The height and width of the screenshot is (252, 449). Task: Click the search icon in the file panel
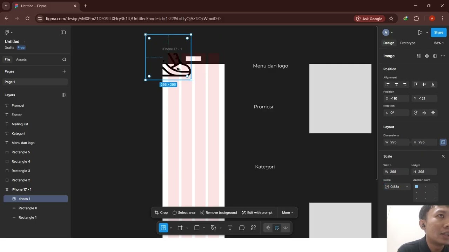pyautogui.click(x=64, y=59)
